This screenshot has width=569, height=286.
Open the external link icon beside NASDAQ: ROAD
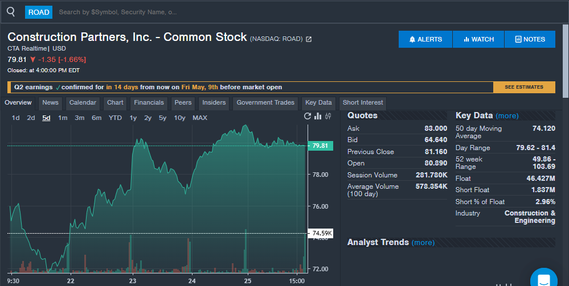(309, 39)
